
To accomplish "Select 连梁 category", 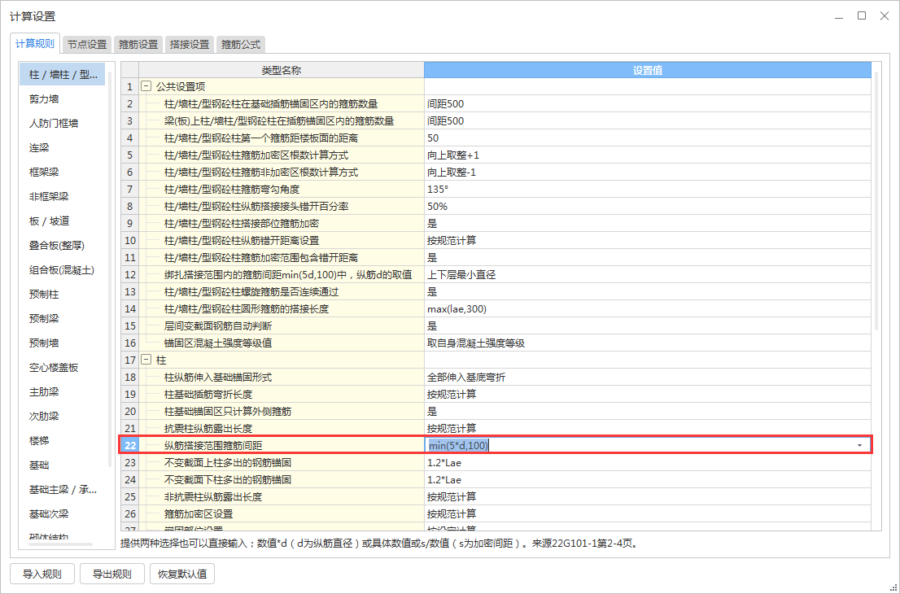I will pyautogui.click(x=63, y=148).
